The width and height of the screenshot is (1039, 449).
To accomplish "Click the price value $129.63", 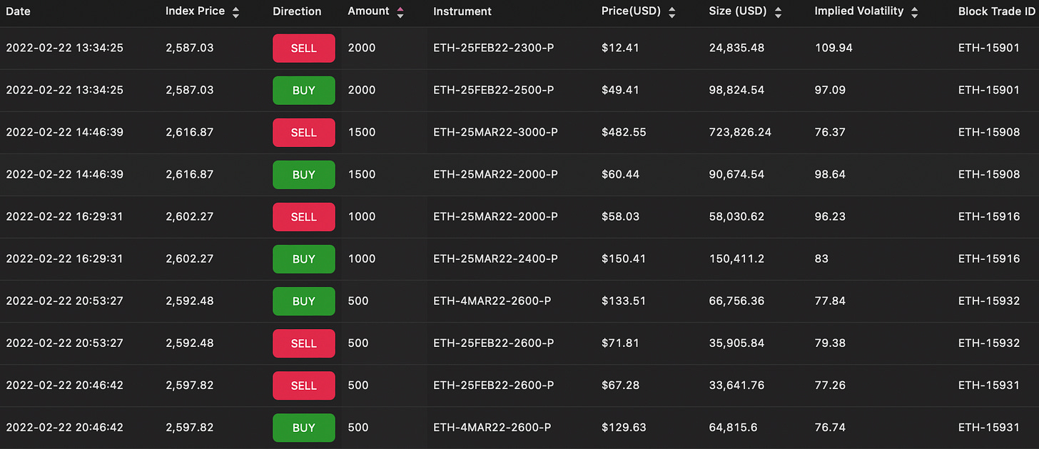I will (624, 427).
